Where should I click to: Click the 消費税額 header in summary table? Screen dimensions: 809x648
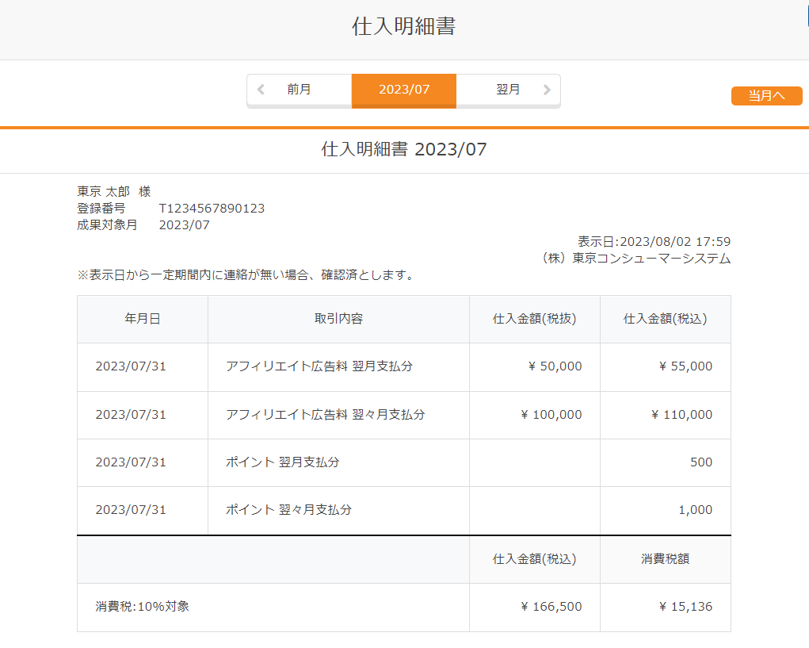pyautogui.click(x=665, y=558)
